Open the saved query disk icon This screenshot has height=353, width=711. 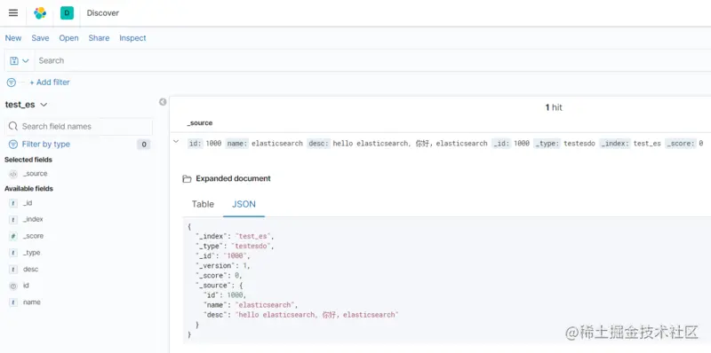[14, 60]
